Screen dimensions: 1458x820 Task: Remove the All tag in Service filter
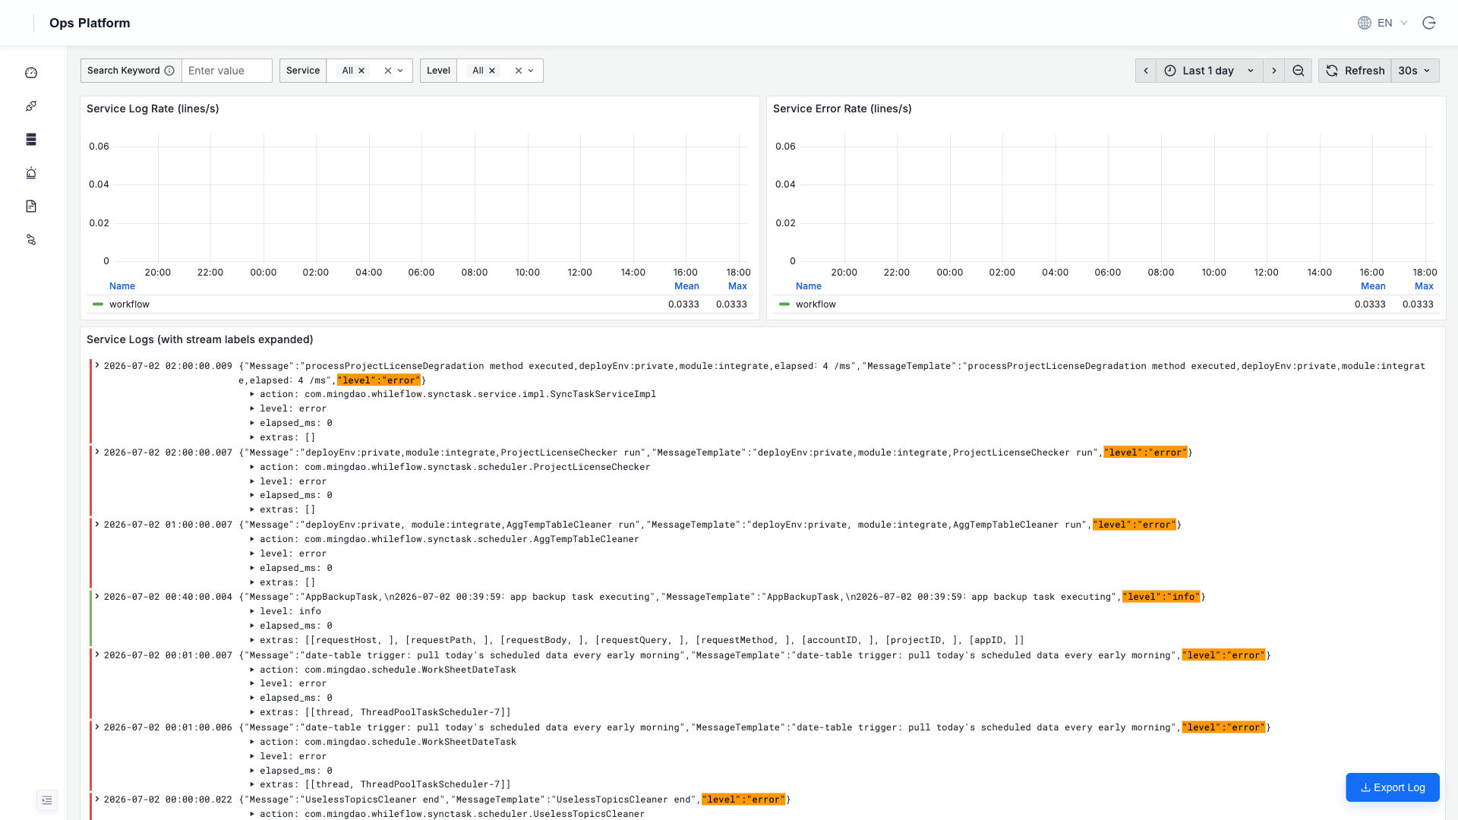tap(361, 71)
